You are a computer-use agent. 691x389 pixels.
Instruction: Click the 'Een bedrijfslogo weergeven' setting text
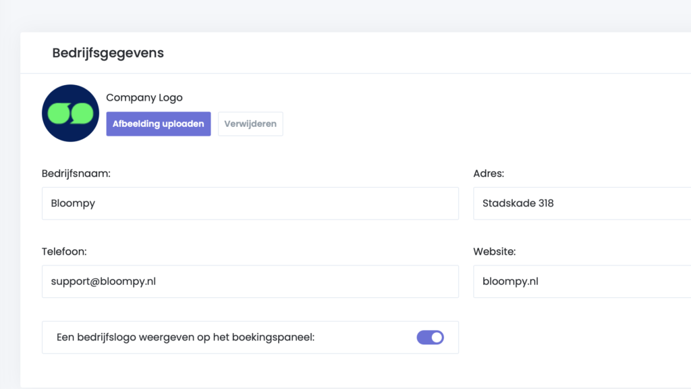pyautogui.click(x=186, y=337)
